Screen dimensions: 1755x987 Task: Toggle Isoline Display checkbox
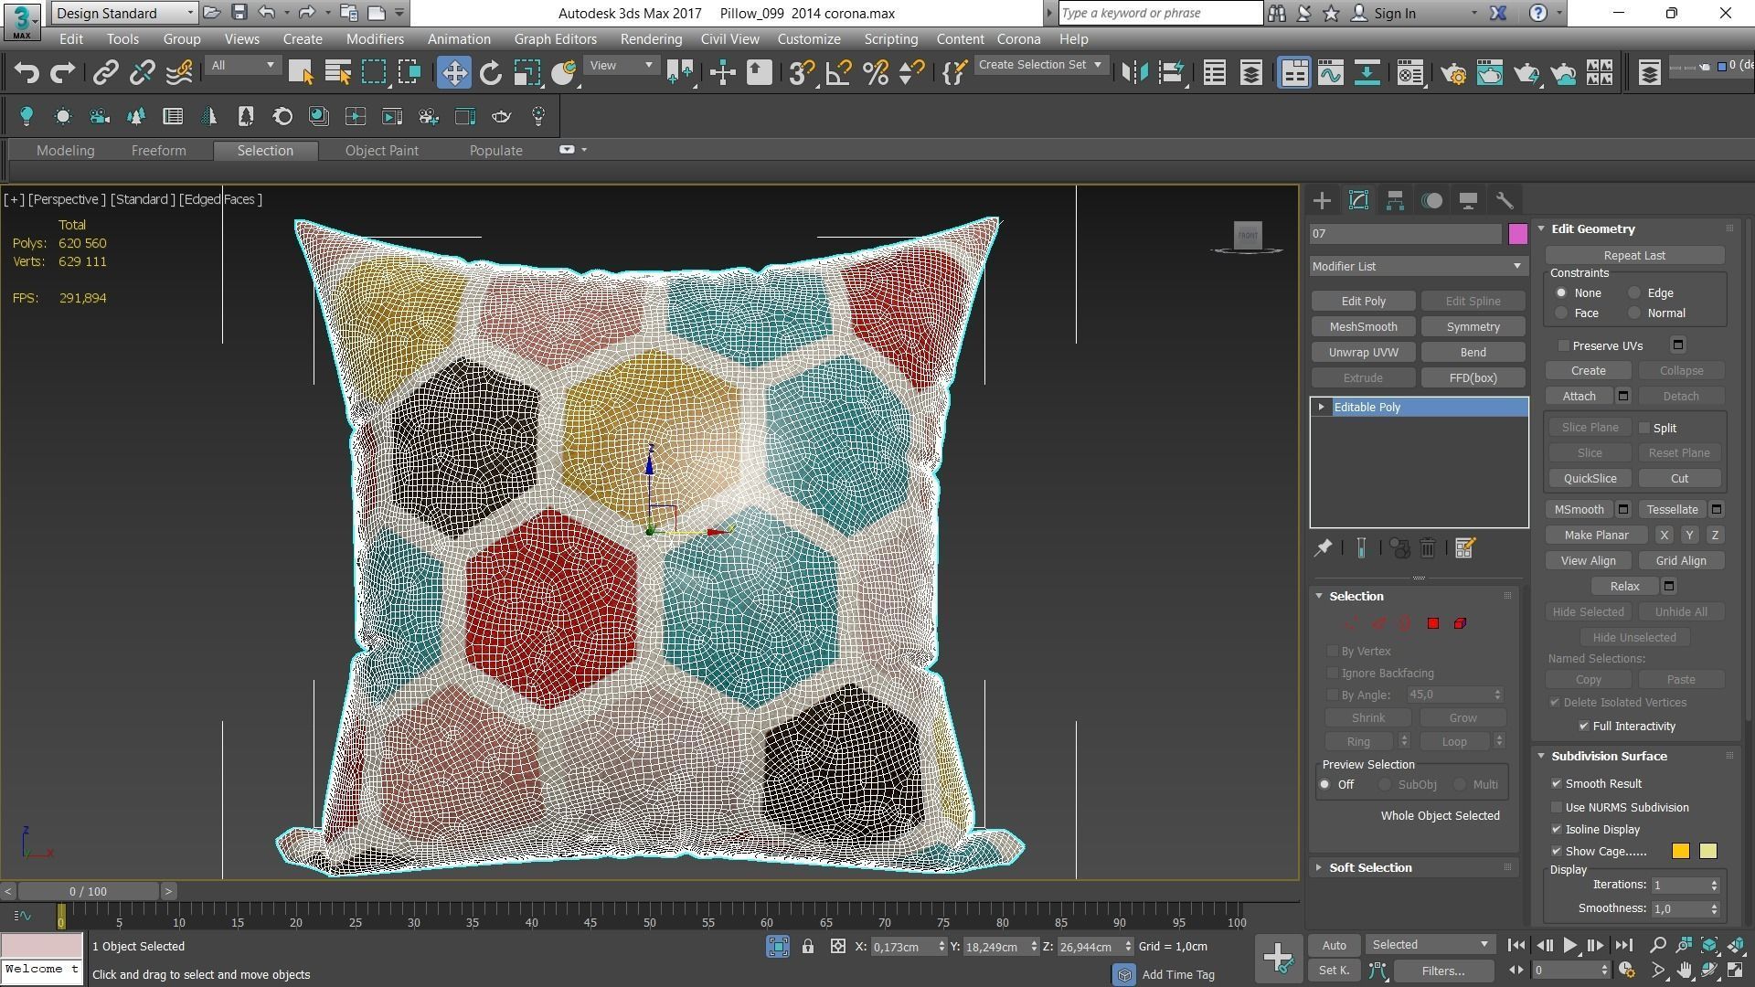[x=1557, y=830]
